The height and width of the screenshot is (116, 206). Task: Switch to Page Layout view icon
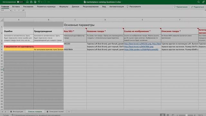point(168,115)
